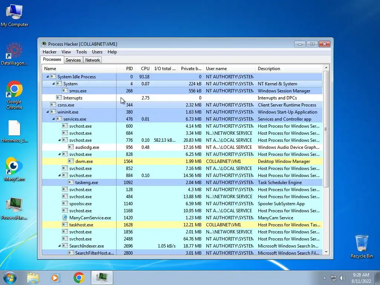Open the Hacker menu

tap(49, 52)
